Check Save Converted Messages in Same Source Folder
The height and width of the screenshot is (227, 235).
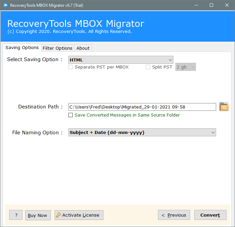[70, 115]
